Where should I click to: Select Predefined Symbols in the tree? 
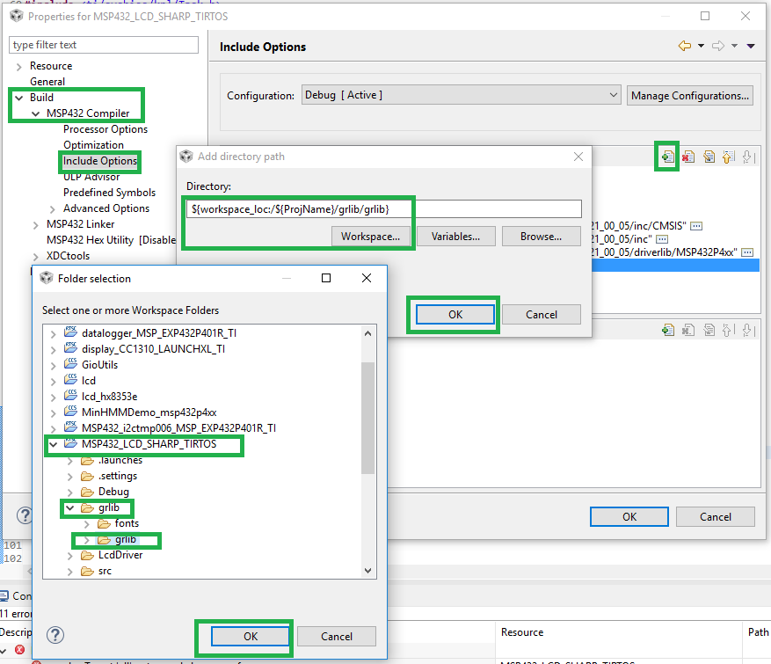pyautogui.click(x=109, y=193)
